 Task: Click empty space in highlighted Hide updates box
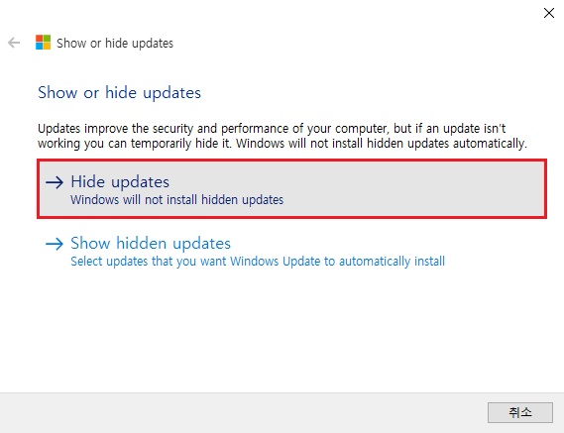tap(413, 189)
